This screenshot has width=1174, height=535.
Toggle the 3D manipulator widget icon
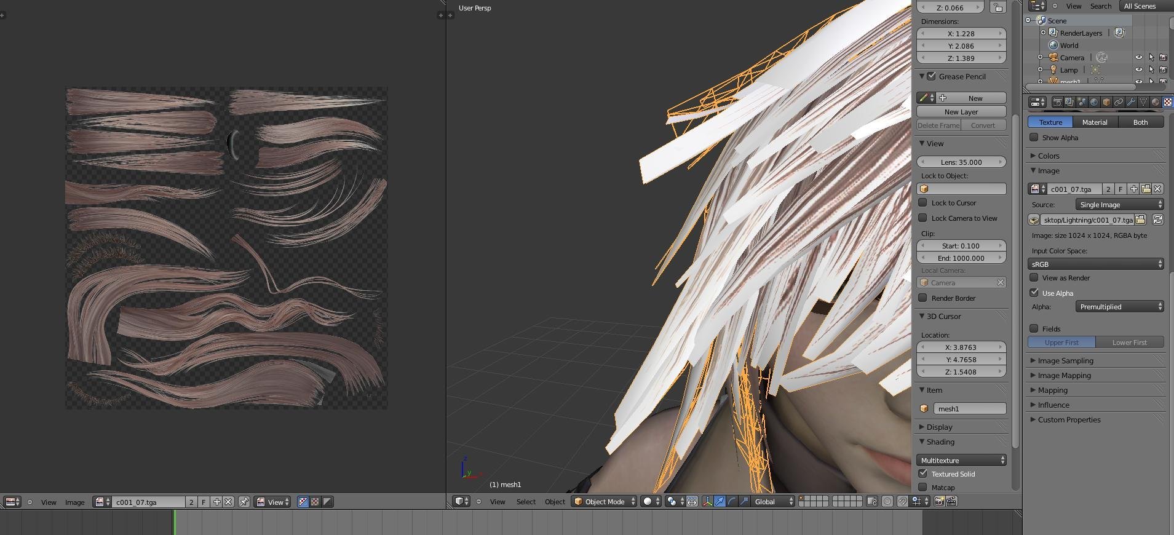[x=708, y=501]
